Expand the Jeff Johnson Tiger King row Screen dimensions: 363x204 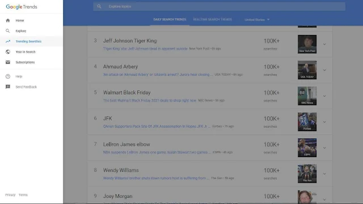point(324,44)
